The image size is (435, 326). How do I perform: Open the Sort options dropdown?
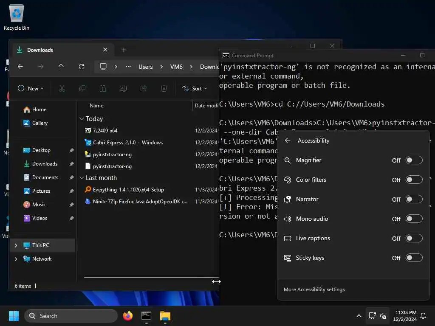coord(195,88)
